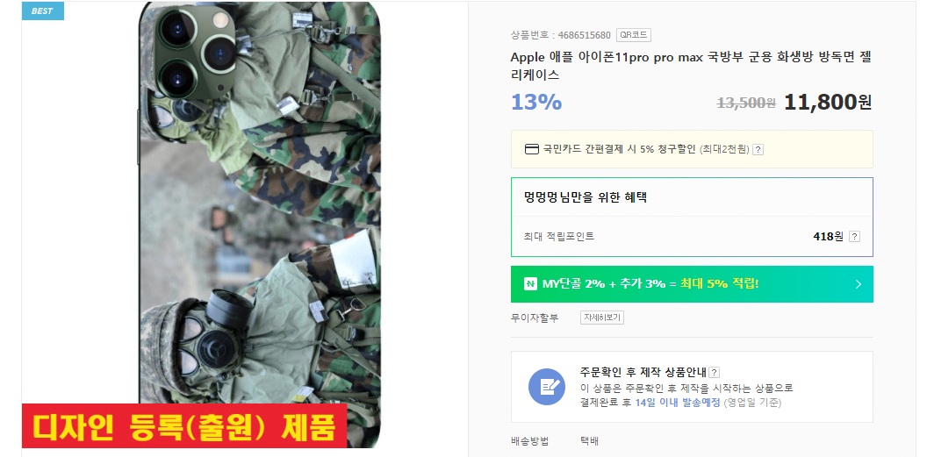Click the 최대 적립포인트 row

[692, 237]
